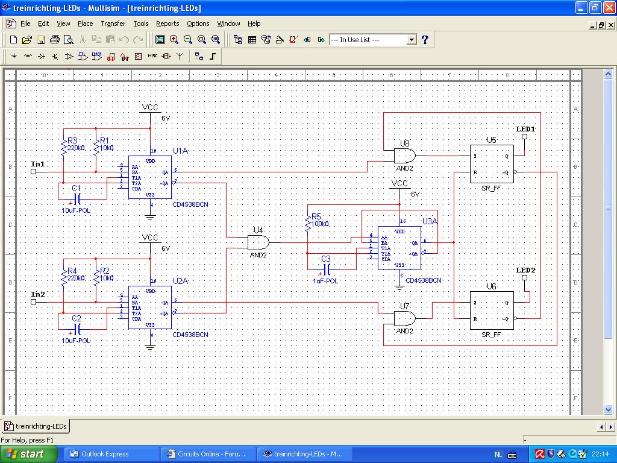Place a diode component from the toolbar
Image resolution: width=617 pixels, height=463 pixels.
42,57
